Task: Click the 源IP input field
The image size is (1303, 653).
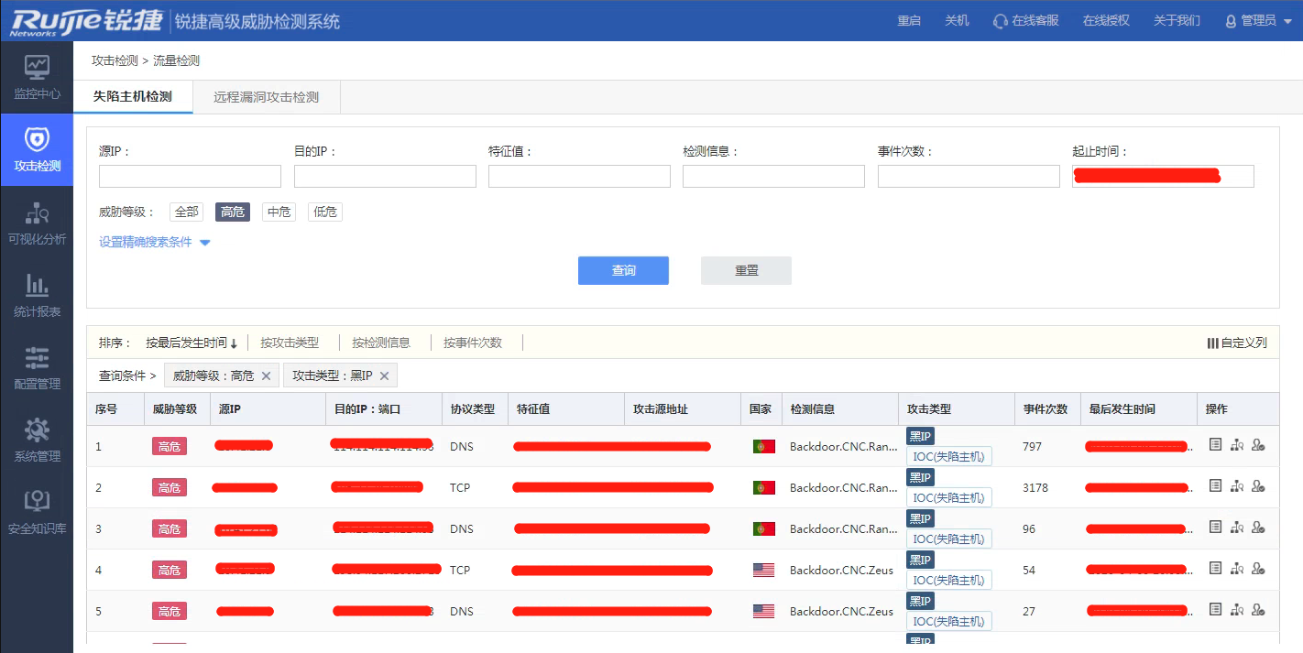Action: (190, 177)
